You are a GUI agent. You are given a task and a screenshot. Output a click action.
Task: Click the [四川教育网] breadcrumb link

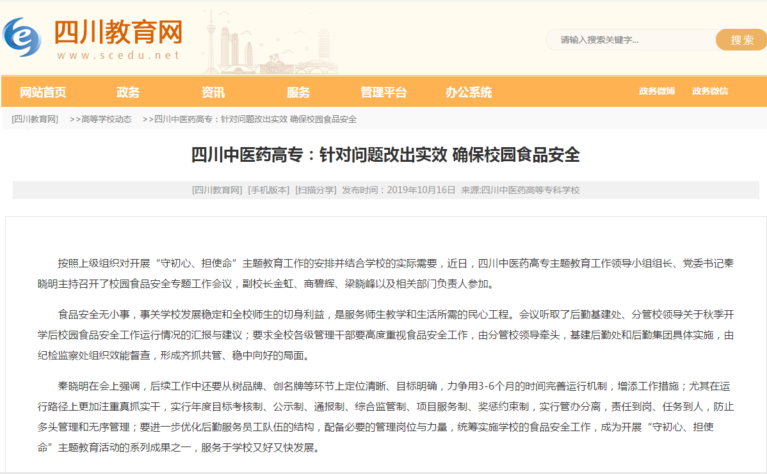(35, 119)
